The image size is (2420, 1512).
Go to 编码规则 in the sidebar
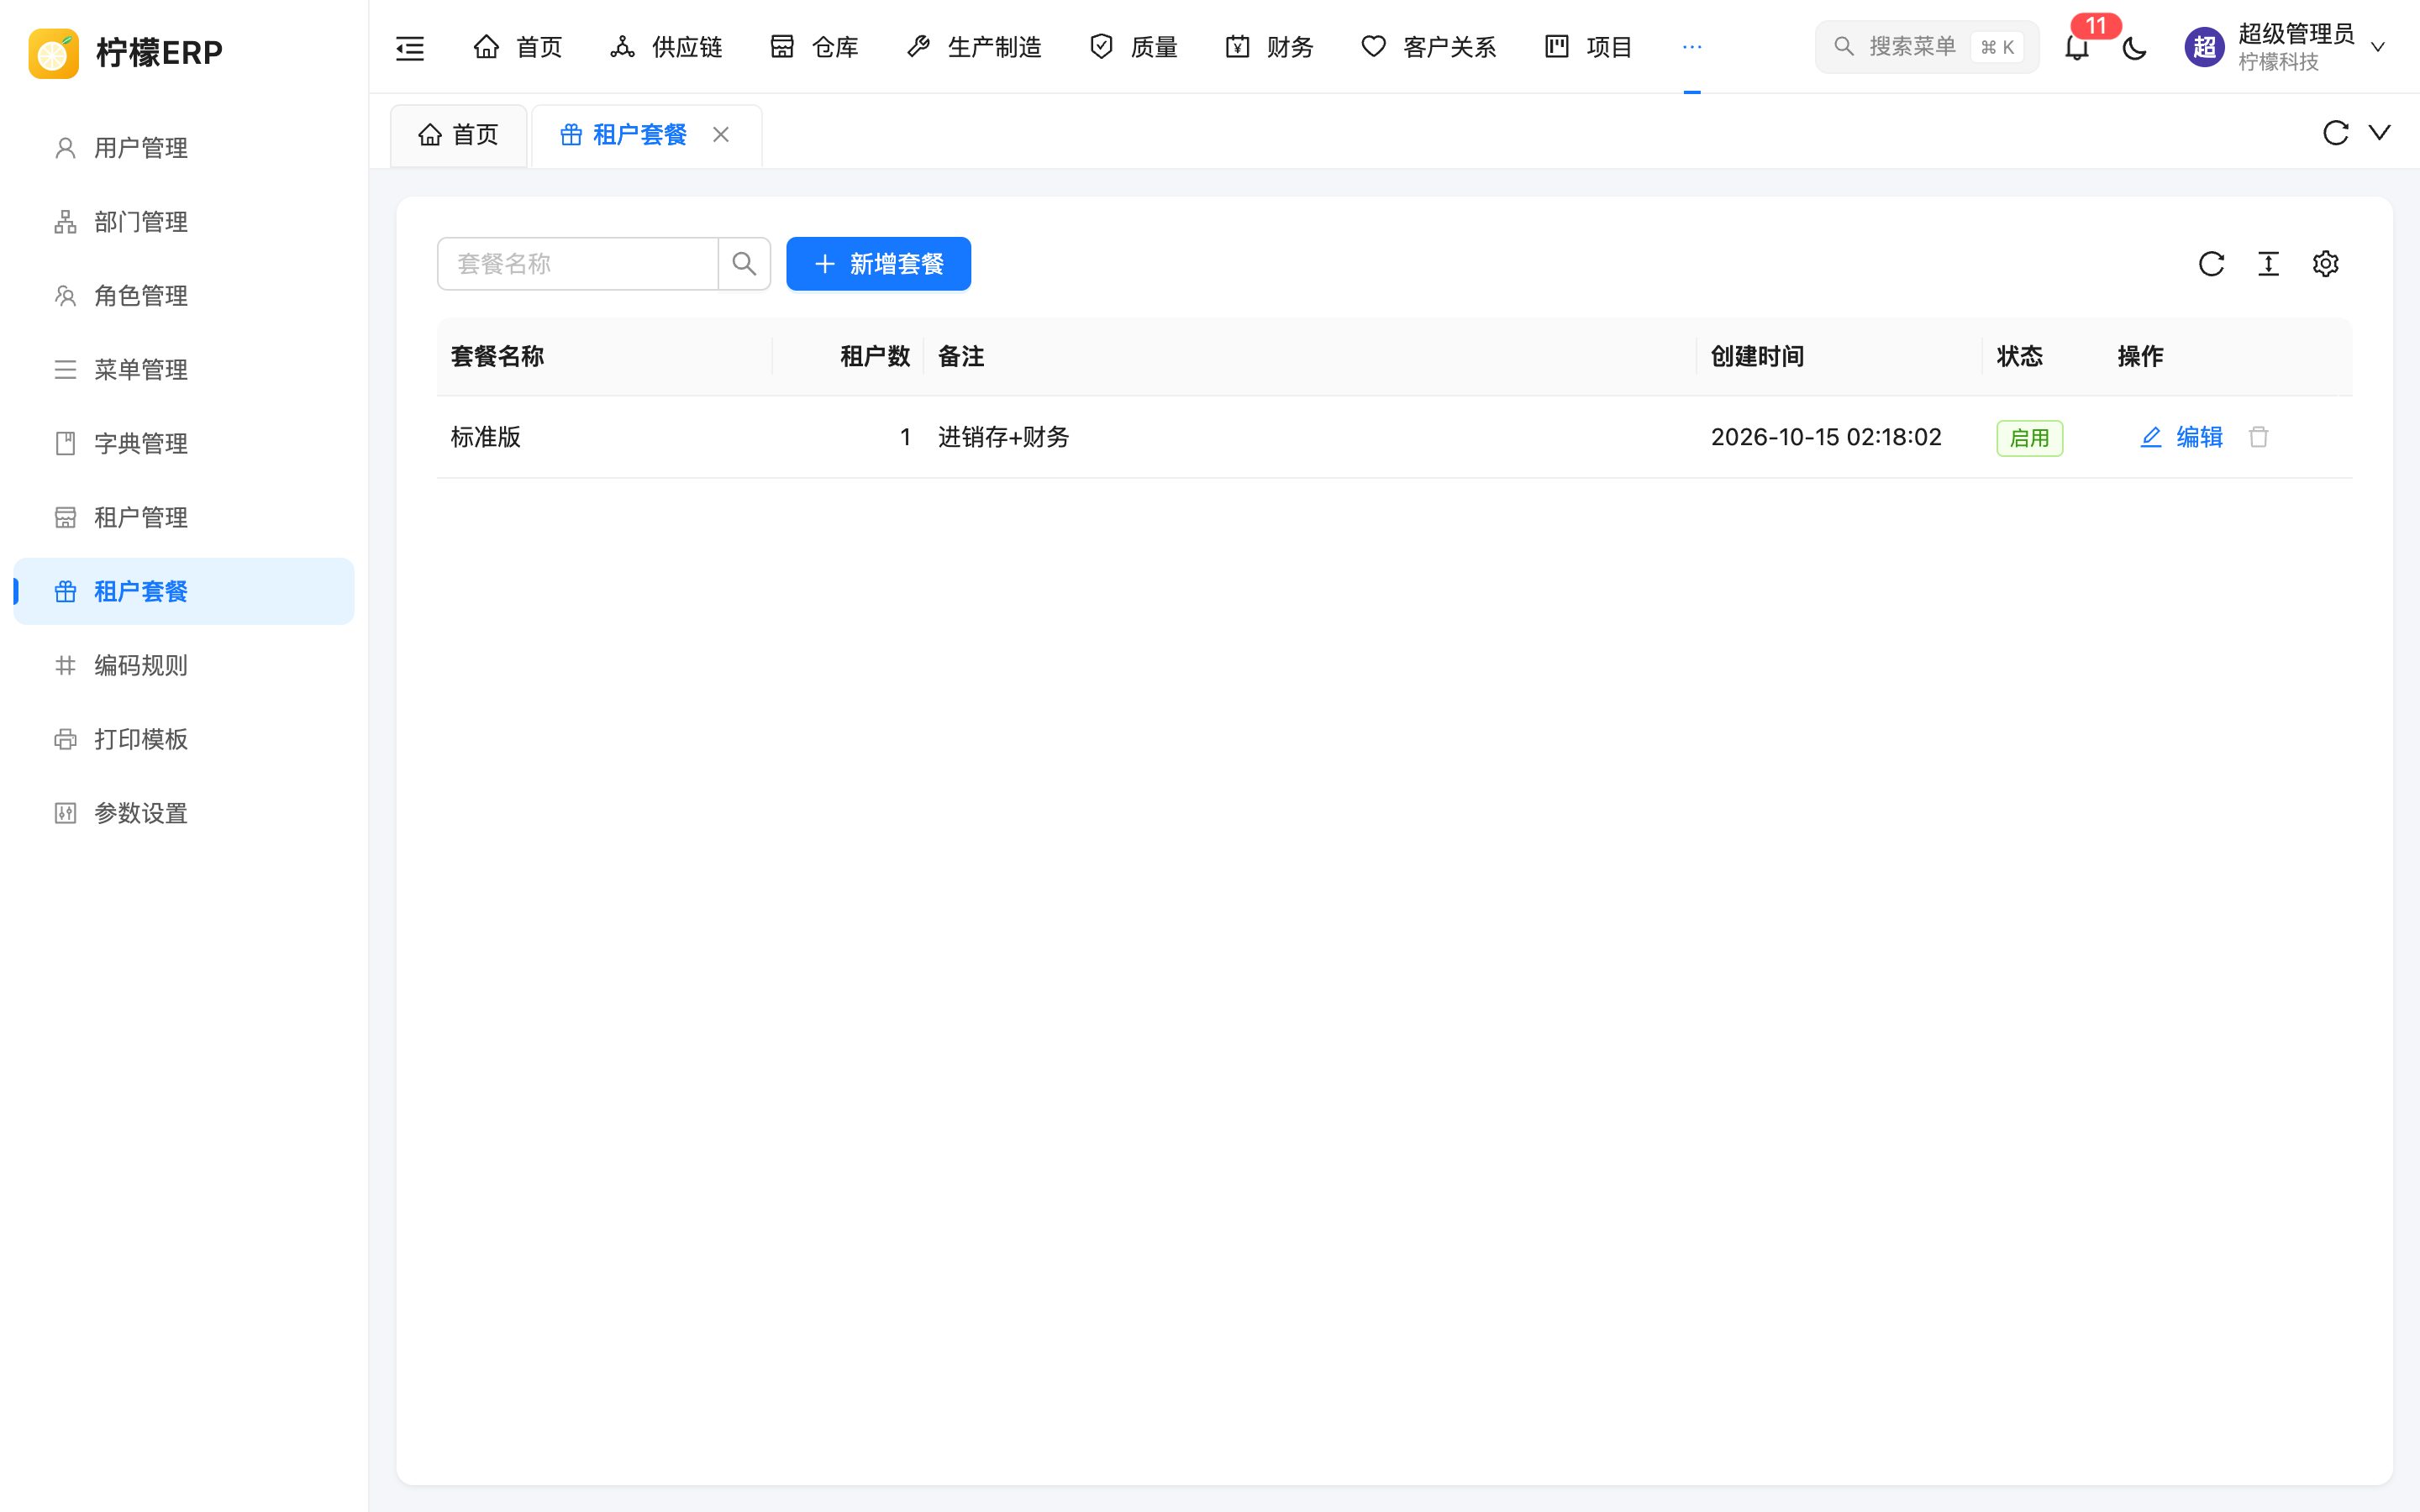184,666
